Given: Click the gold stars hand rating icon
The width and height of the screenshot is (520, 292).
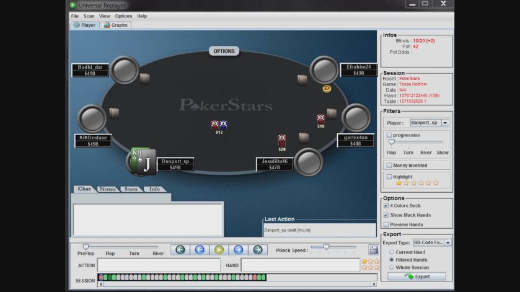Looking at the screenshot, I should pos(371,264).
